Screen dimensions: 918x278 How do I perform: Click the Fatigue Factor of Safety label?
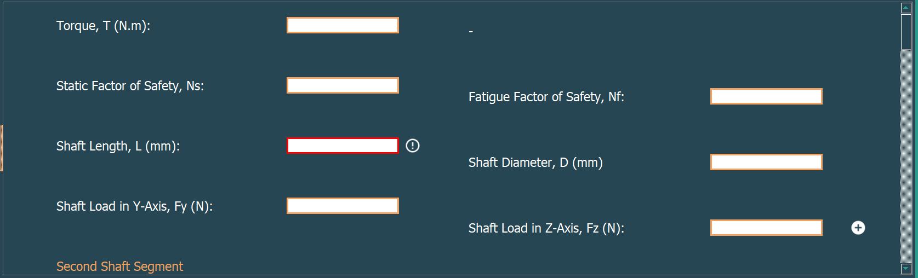pos(546,97)
